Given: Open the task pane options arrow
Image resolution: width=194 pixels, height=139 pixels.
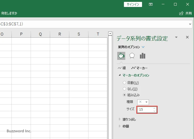Looking at the screenshot, I should click(176, 37).
